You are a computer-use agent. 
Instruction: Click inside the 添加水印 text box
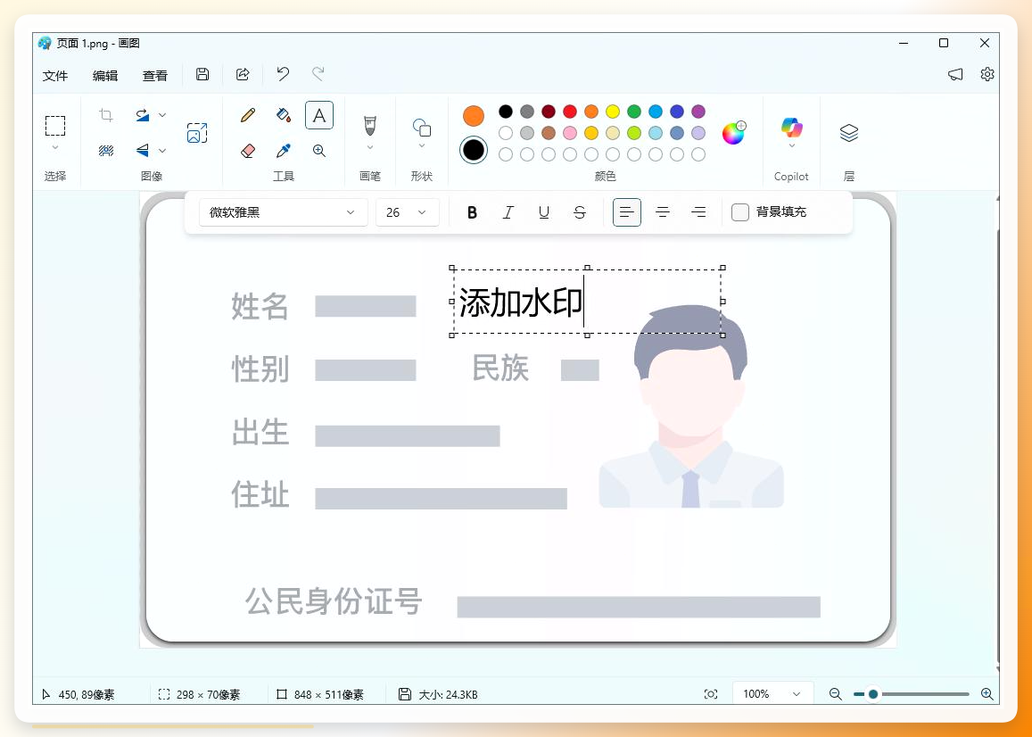pos(586,302)
